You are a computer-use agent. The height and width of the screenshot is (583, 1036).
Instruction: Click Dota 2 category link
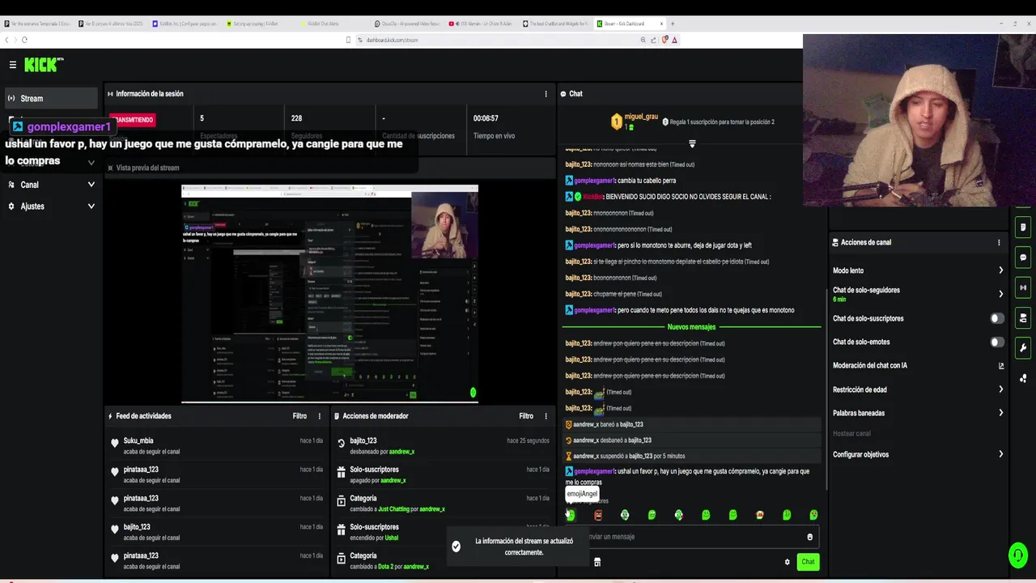[x=388, y=567]
